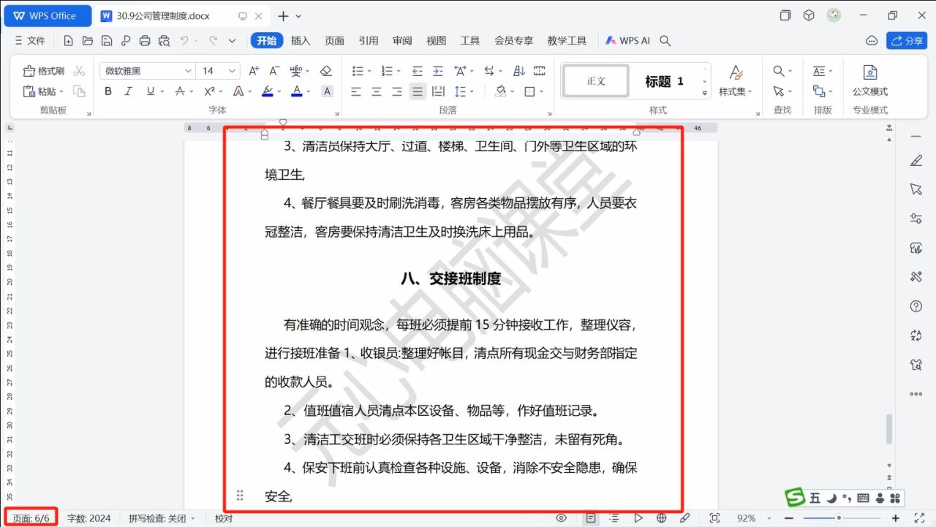Switch to the 页面 (Page) tab
The width and height of the screenshot is (936, 527).
click(x=334, y=41)
